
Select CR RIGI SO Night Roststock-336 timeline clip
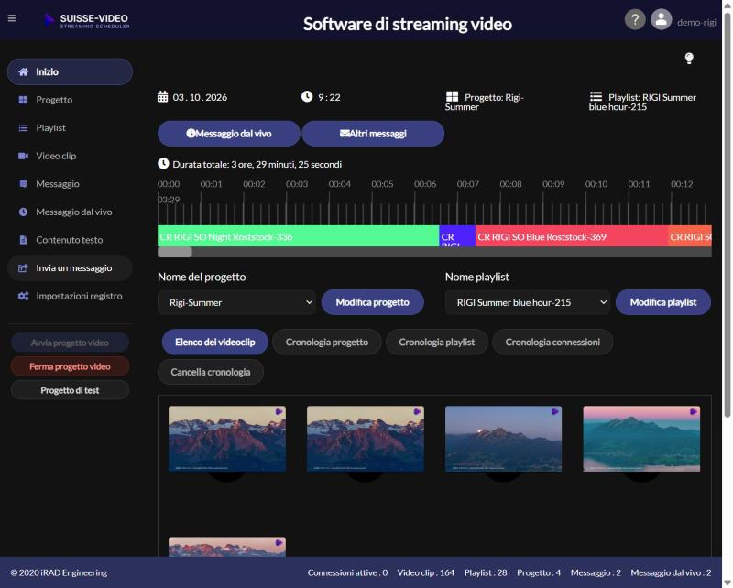tap(299, 236)
